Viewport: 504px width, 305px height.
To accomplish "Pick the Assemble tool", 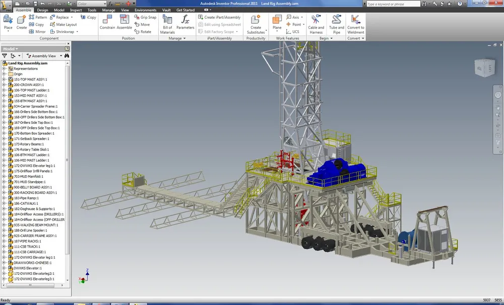I will (124, 23).
